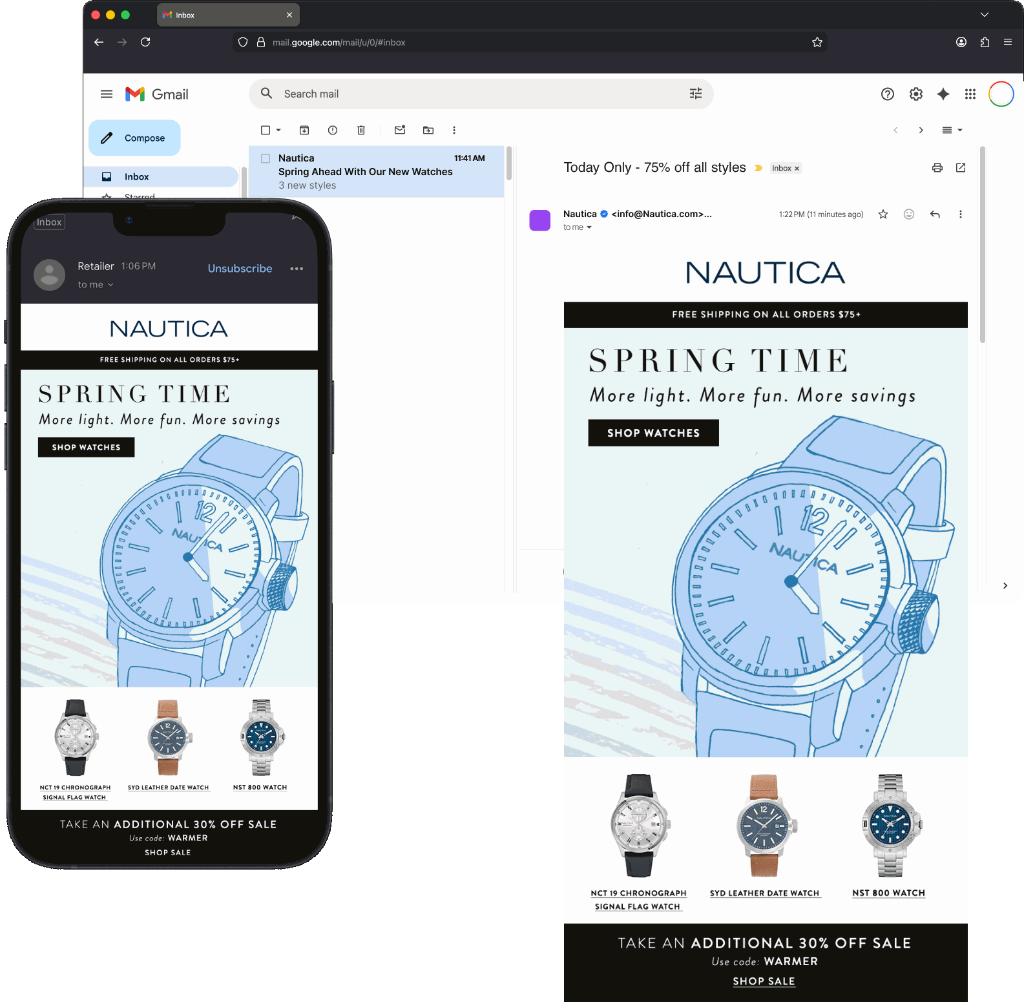Click the Report spam icon
Image resolution: width=1024 pixels, height=1002 pixels.
click(x=333, y=130)
